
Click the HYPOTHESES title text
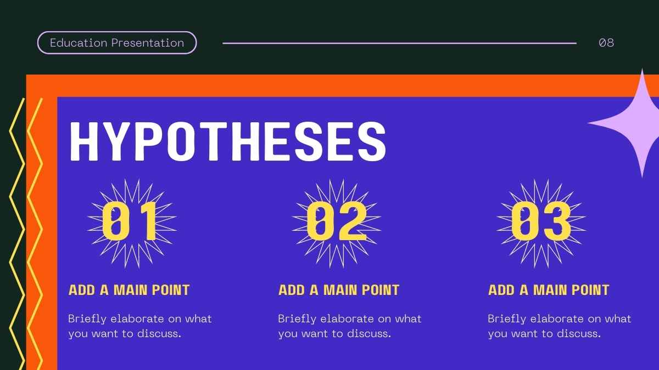[x=228, y=141]
